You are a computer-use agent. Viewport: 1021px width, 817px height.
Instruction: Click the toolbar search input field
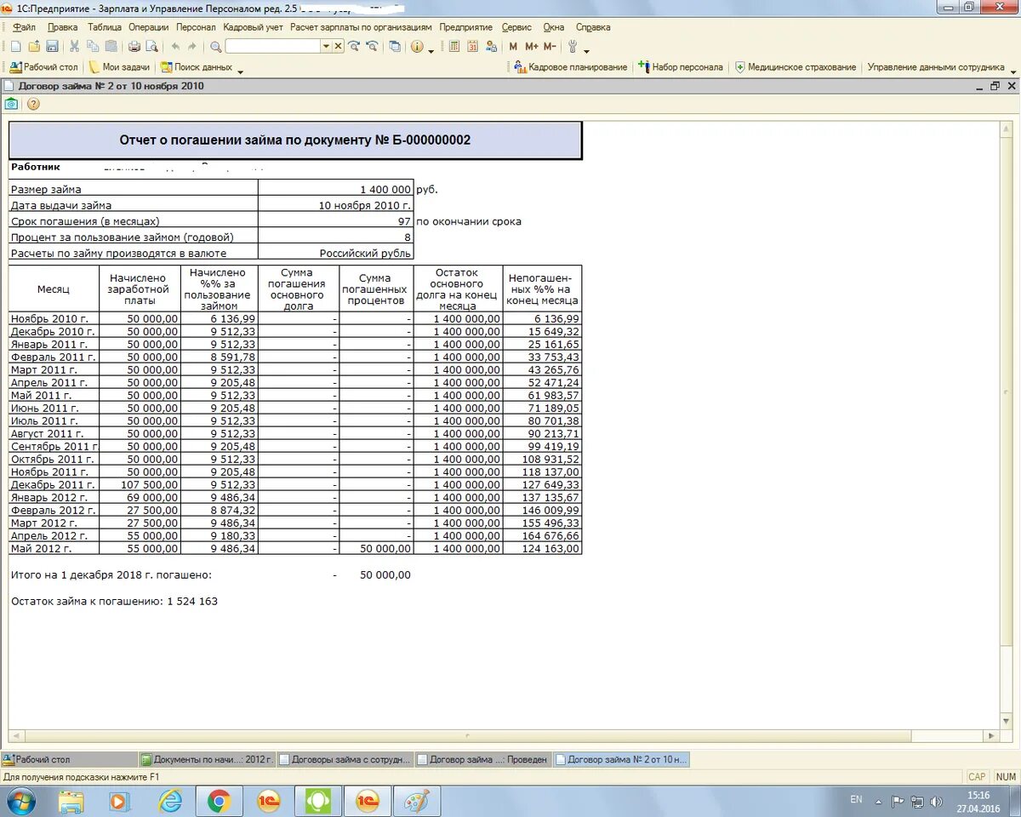pos(273,47)
